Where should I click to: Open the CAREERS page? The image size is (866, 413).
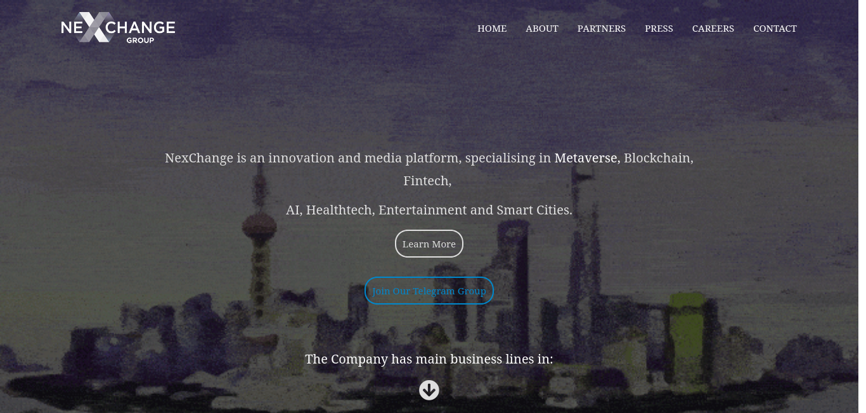713,29
